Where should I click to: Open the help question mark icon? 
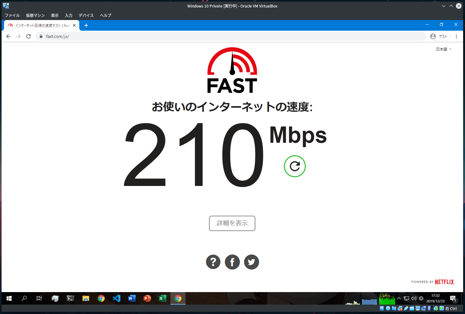click(213, 262)
